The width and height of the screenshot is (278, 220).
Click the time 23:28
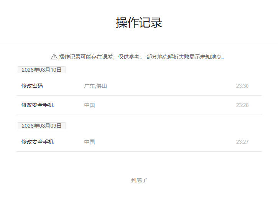click(x=242, y=105)
